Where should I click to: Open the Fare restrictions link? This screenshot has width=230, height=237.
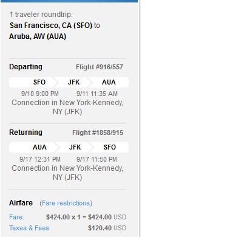(x=66, y=203)
